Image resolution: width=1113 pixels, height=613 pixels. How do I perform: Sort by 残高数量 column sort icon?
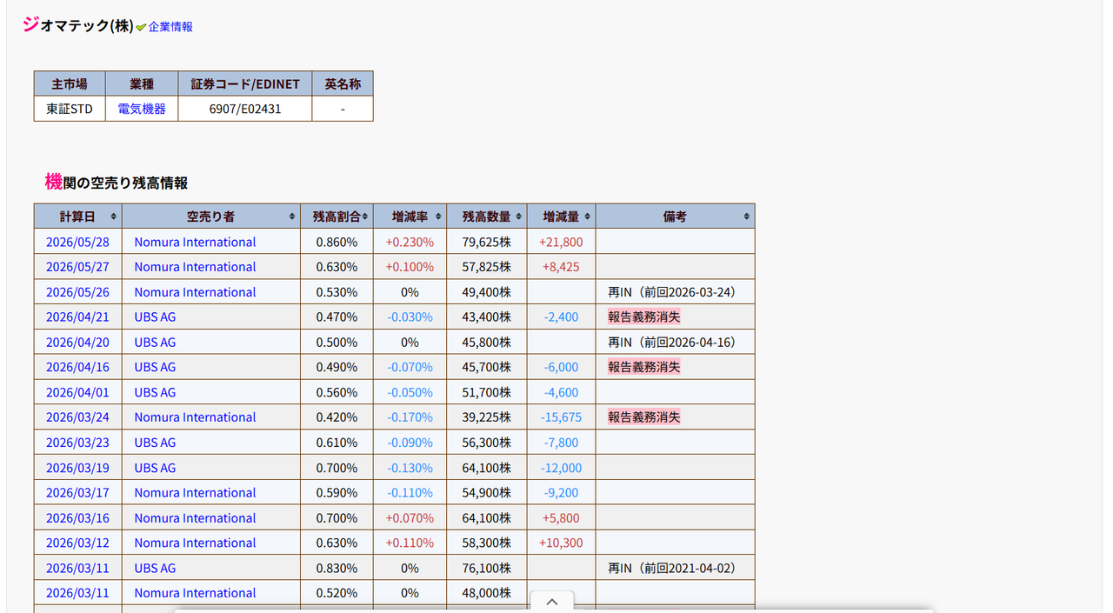(x=519, y=217)
